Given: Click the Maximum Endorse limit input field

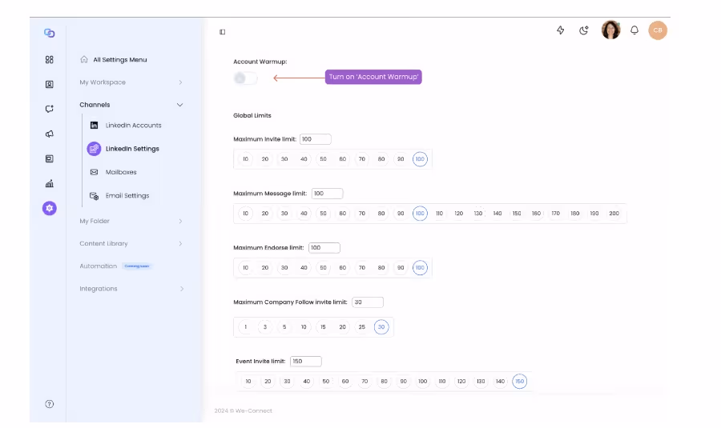Looking at the screenshot, I should [x=324, y=247].
